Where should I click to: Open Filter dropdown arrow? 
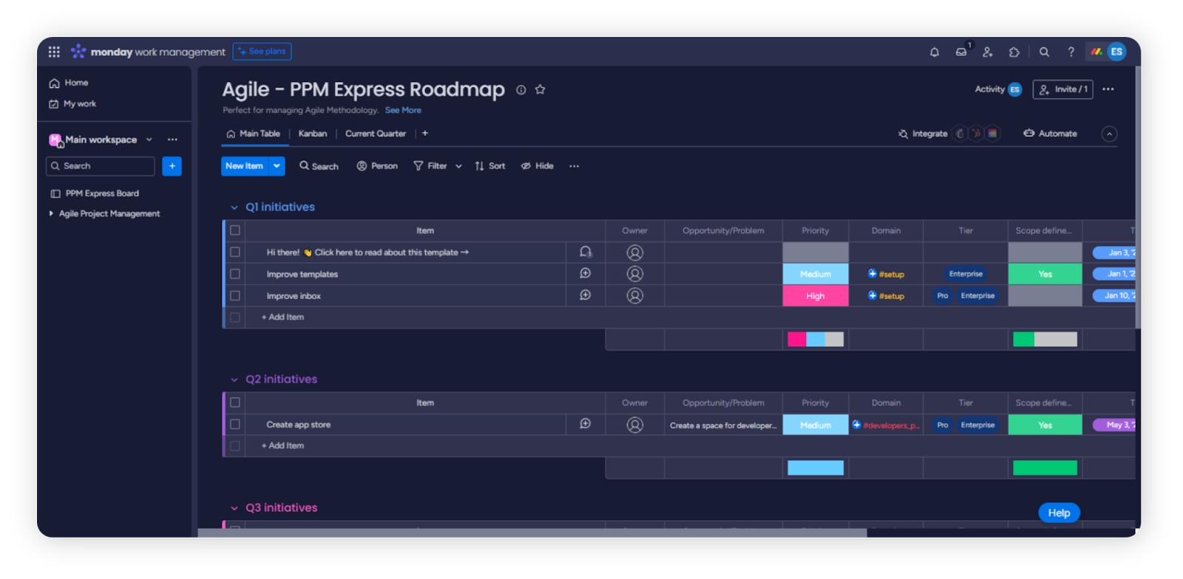(x=458, y=166)
